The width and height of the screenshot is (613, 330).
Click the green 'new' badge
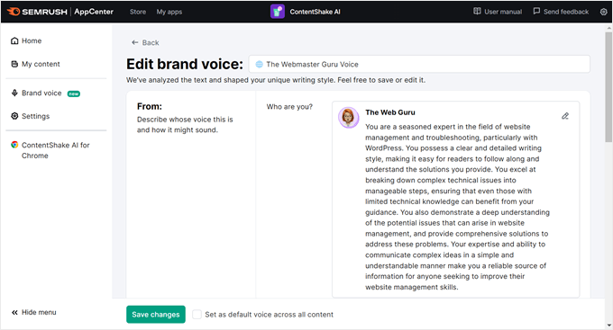click(x=74, y=94)
